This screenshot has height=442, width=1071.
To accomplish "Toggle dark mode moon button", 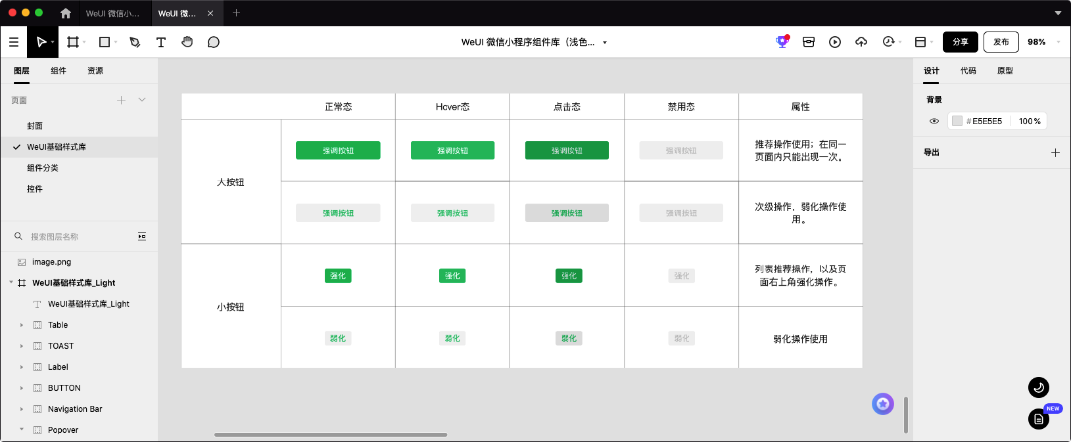I will pos(1039,387).
